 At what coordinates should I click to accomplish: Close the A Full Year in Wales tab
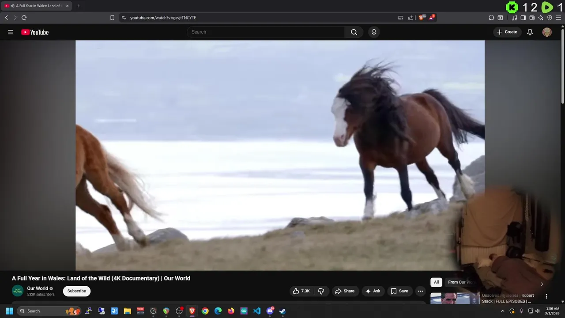click(x=68, y=6)
